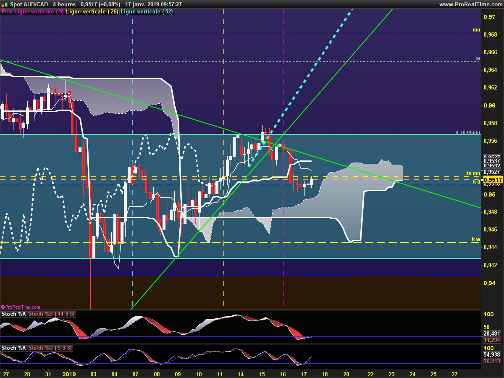Click the 14 date label on time axis
504x378 pixels.
point(241,373)
